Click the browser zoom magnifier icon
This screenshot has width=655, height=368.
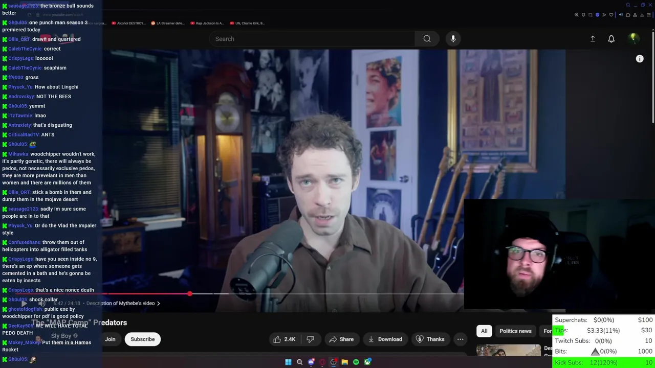coord(576,15)
